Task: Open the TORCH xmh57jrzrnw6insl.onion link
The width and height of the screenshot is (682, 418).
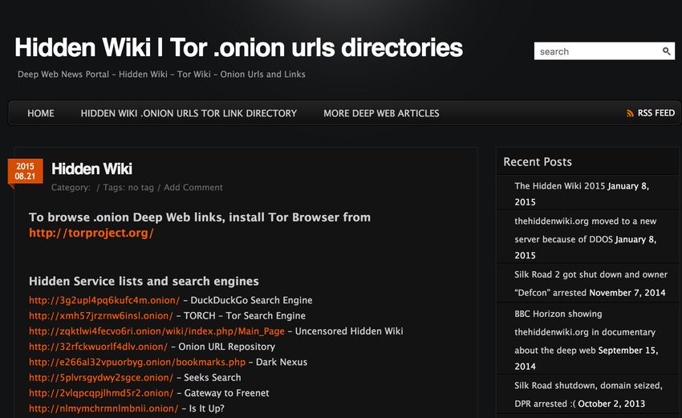Action: [101, 316]
